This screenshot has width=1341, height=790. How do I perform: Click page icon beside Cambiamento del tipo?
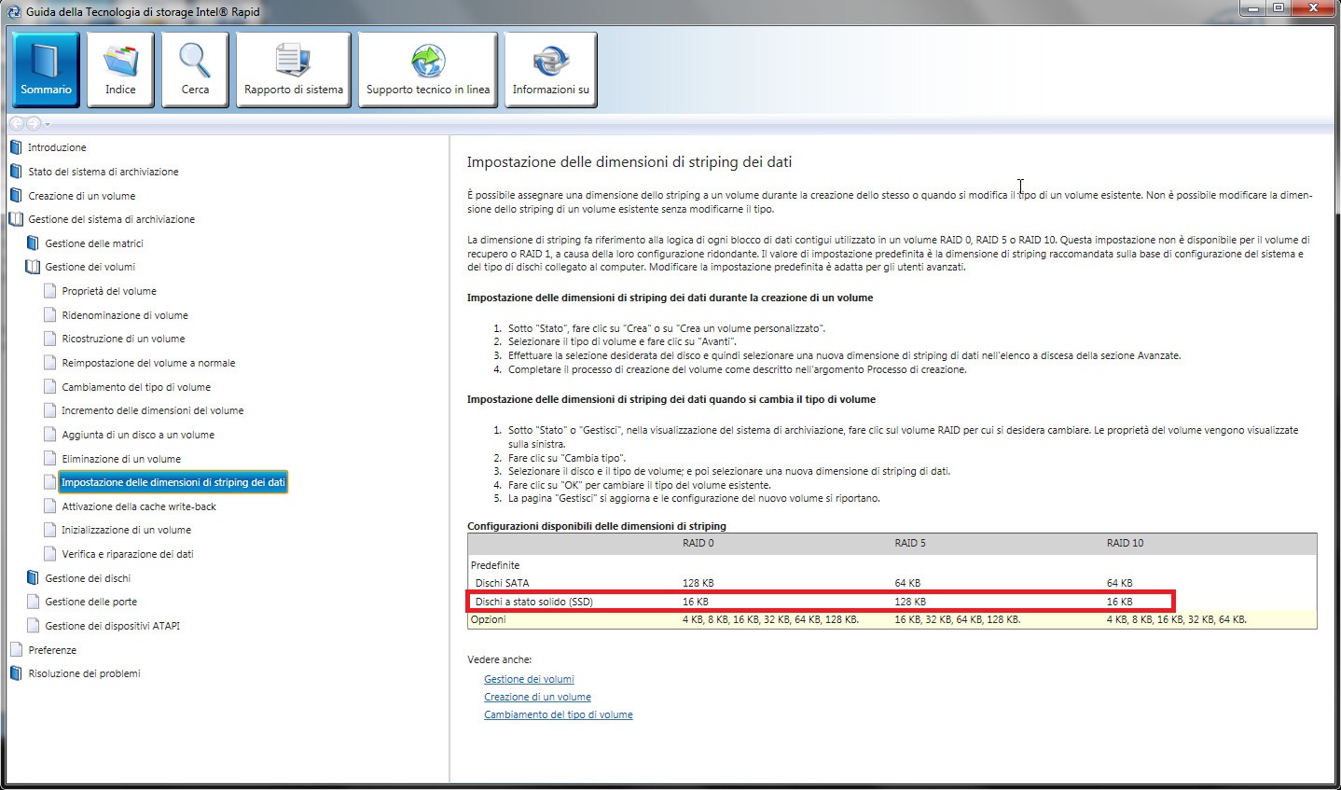click(50, 387)
